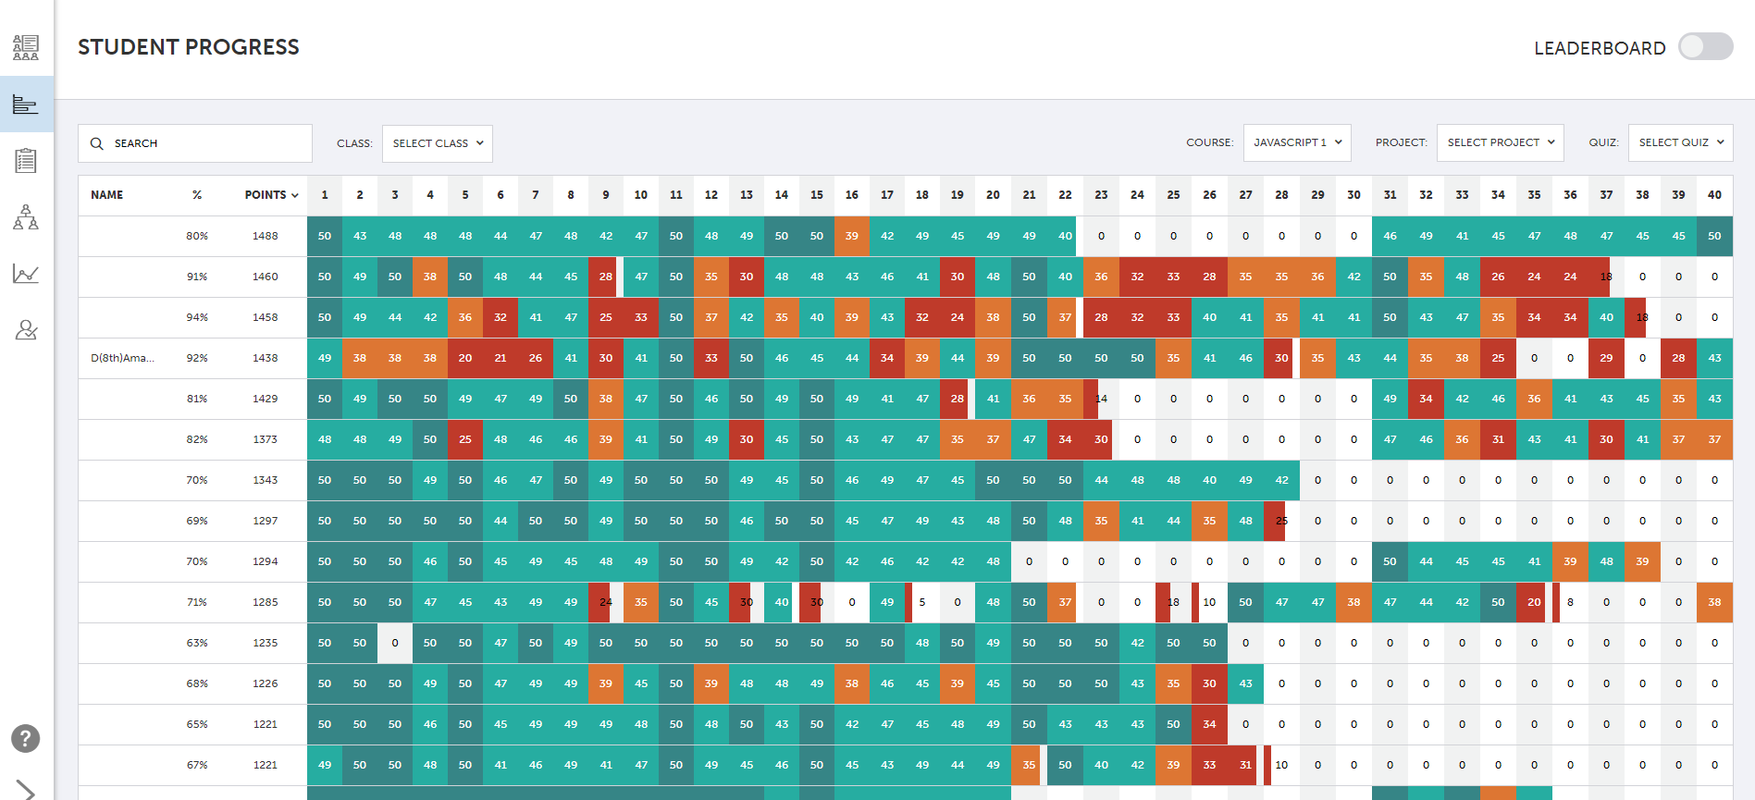Viewport: 1755px width, 800px height.
Task: Click into the Search input field
Action: pos(195,143)
